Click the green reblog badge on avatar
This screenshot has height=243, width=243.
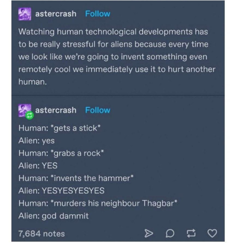coord(30,115)
